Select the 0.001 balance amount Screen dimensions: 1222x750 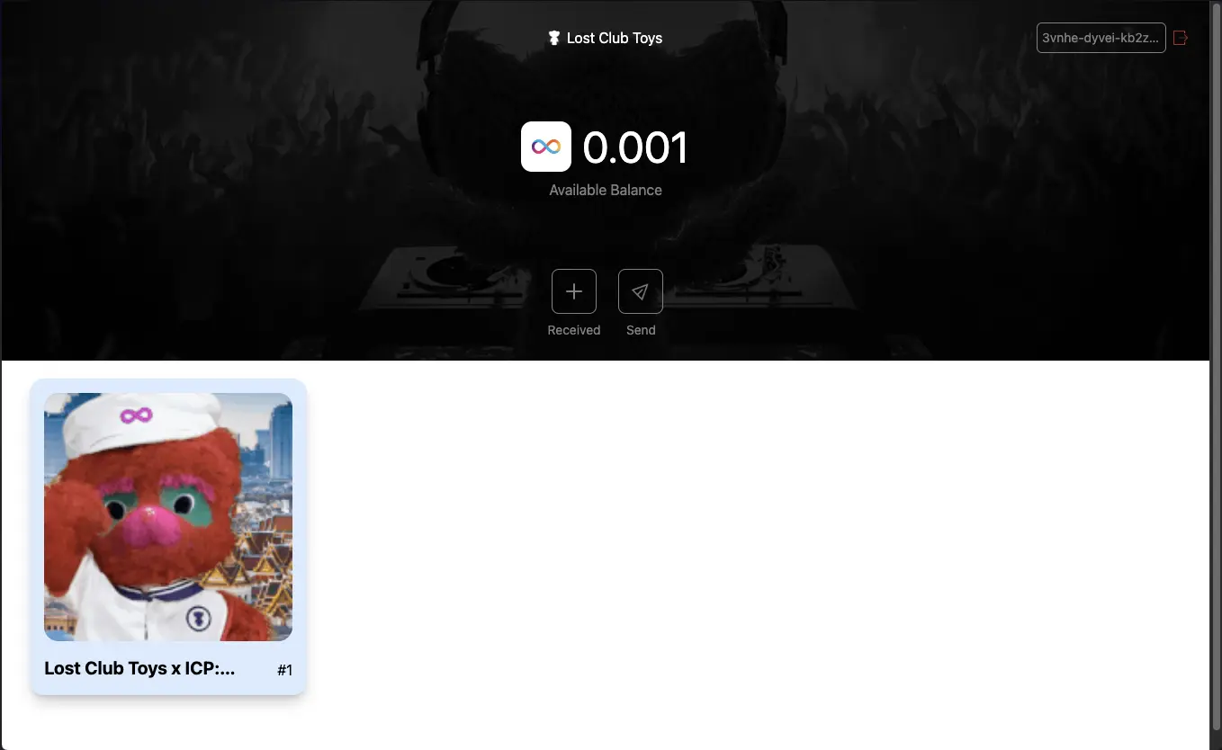635,147
